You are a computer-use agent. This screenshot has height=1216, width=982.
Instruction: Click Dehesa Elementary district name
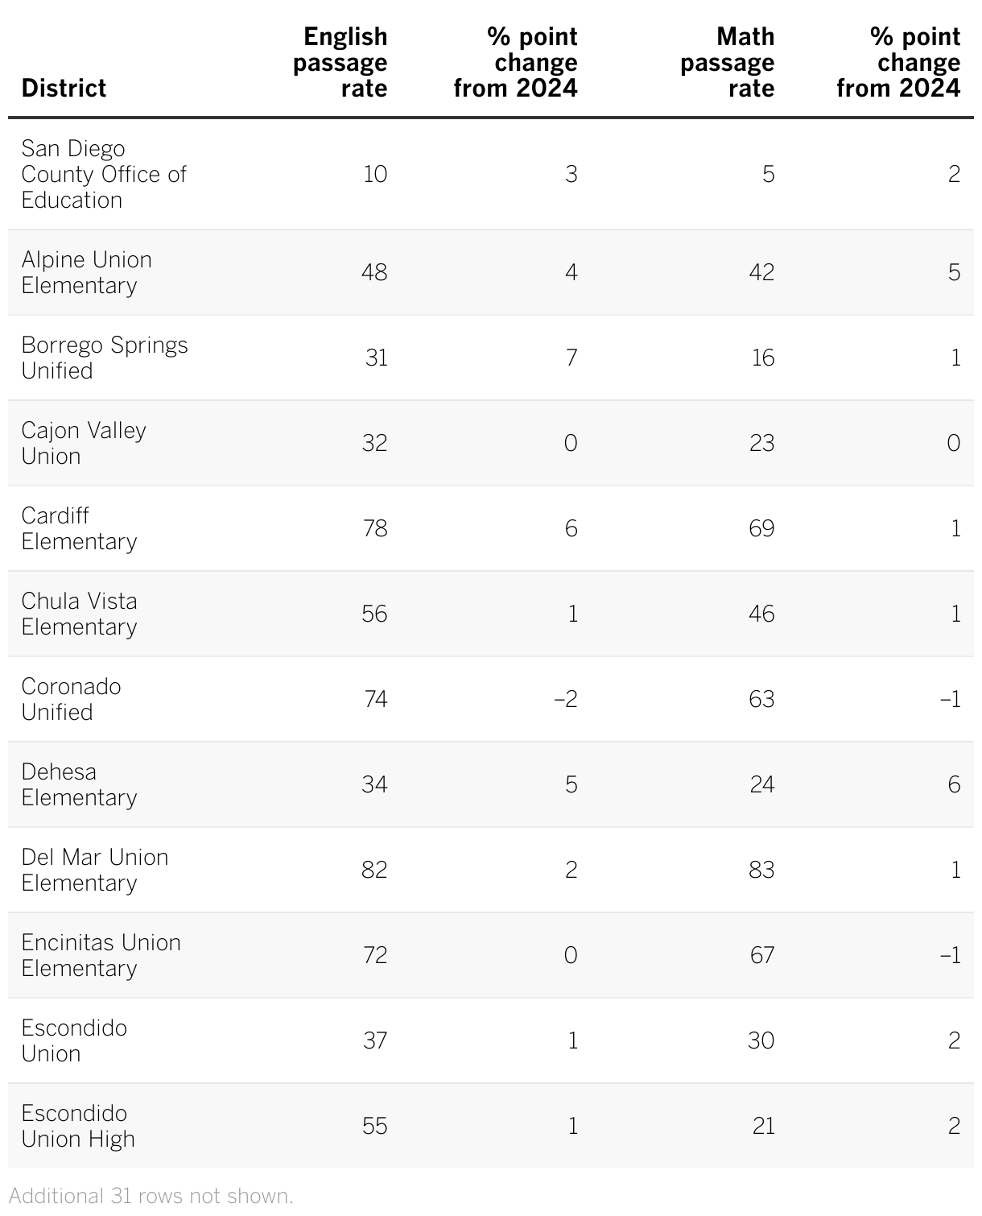point(79,784)
